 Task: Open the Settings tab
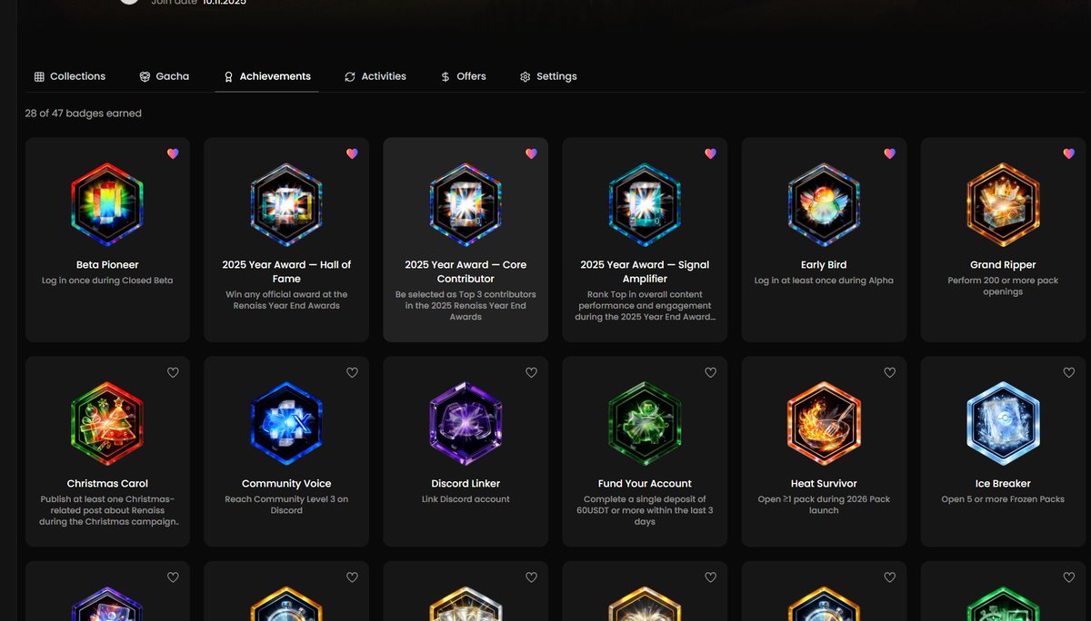coord(548,76)
